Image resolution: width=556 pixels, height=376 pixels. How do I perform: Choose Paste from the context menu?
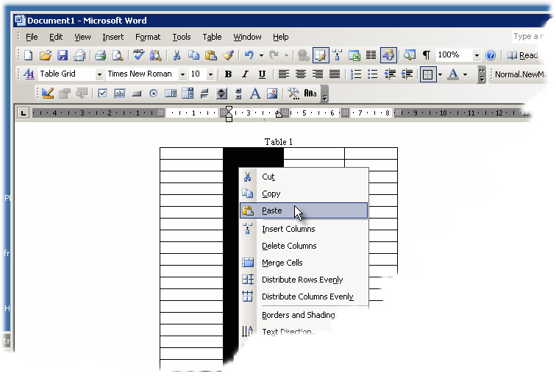(x=304, y=210)
